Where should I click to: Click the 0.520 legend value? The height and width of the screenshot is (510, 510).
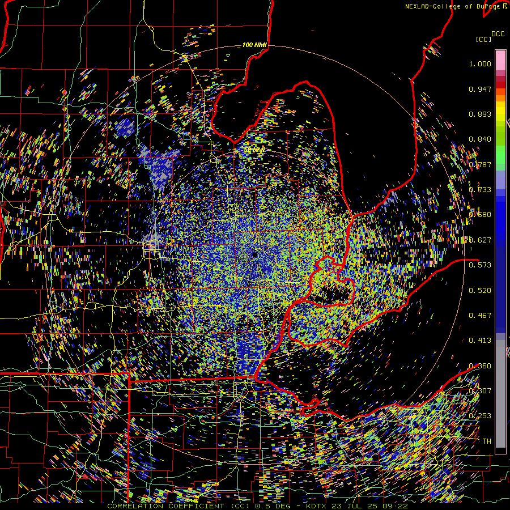coord(480,291)
